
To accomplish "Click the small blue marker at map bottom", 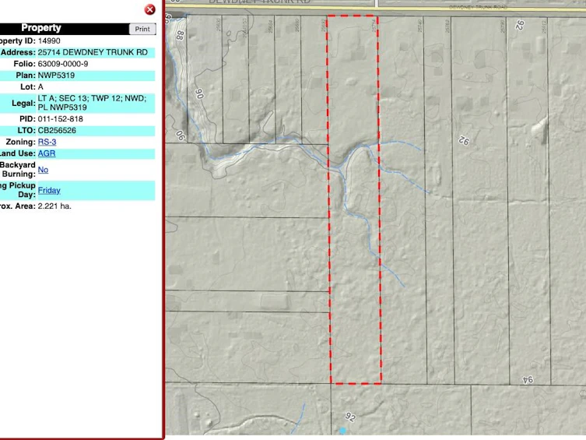I will tap(342, 431).
